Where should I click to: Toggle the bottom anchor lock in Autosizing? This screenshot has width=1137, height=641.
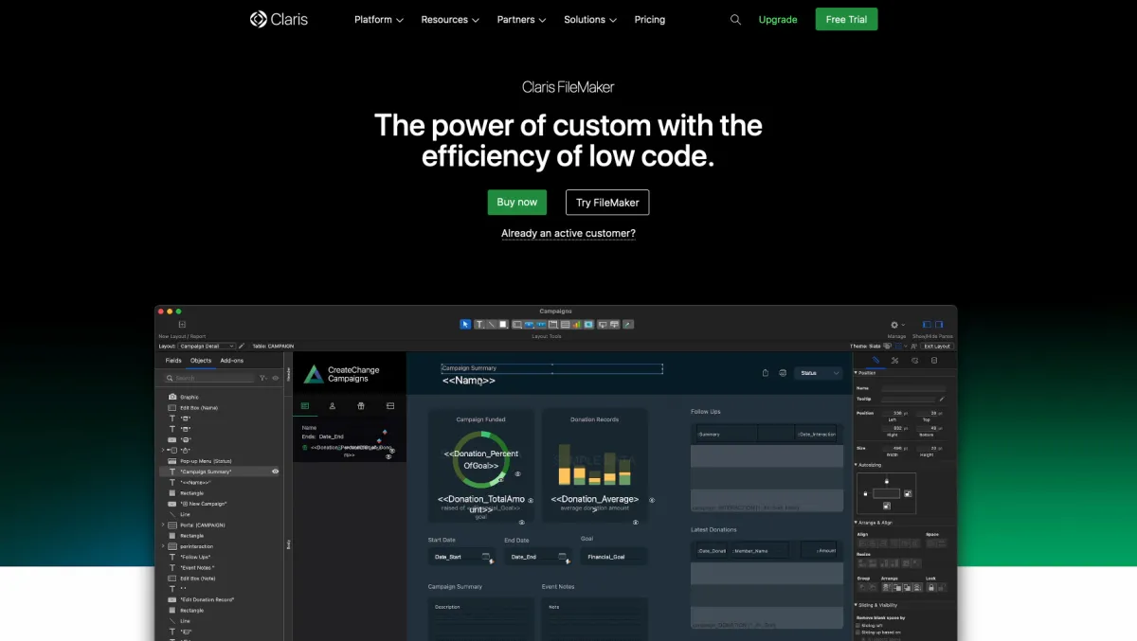[887, 506]
